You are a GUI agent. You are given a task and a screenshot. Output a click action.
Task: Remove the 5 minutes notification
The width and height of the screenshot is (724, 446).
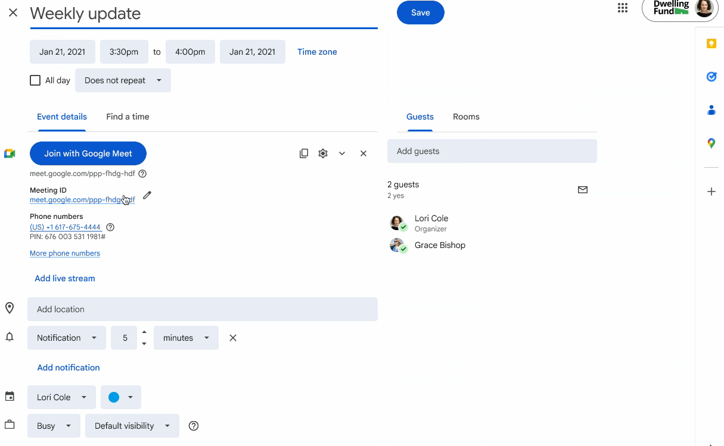pos(233,338)
